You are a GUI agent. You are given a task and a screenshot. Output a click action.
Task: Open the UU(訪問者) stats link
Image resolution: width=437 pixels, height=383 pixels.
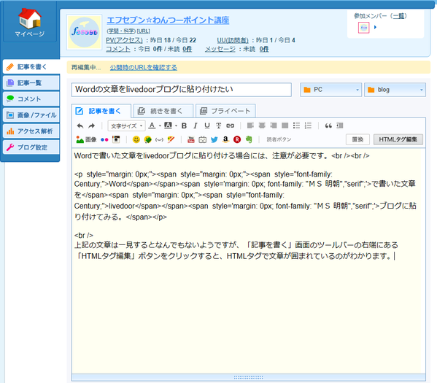(233, 40)
